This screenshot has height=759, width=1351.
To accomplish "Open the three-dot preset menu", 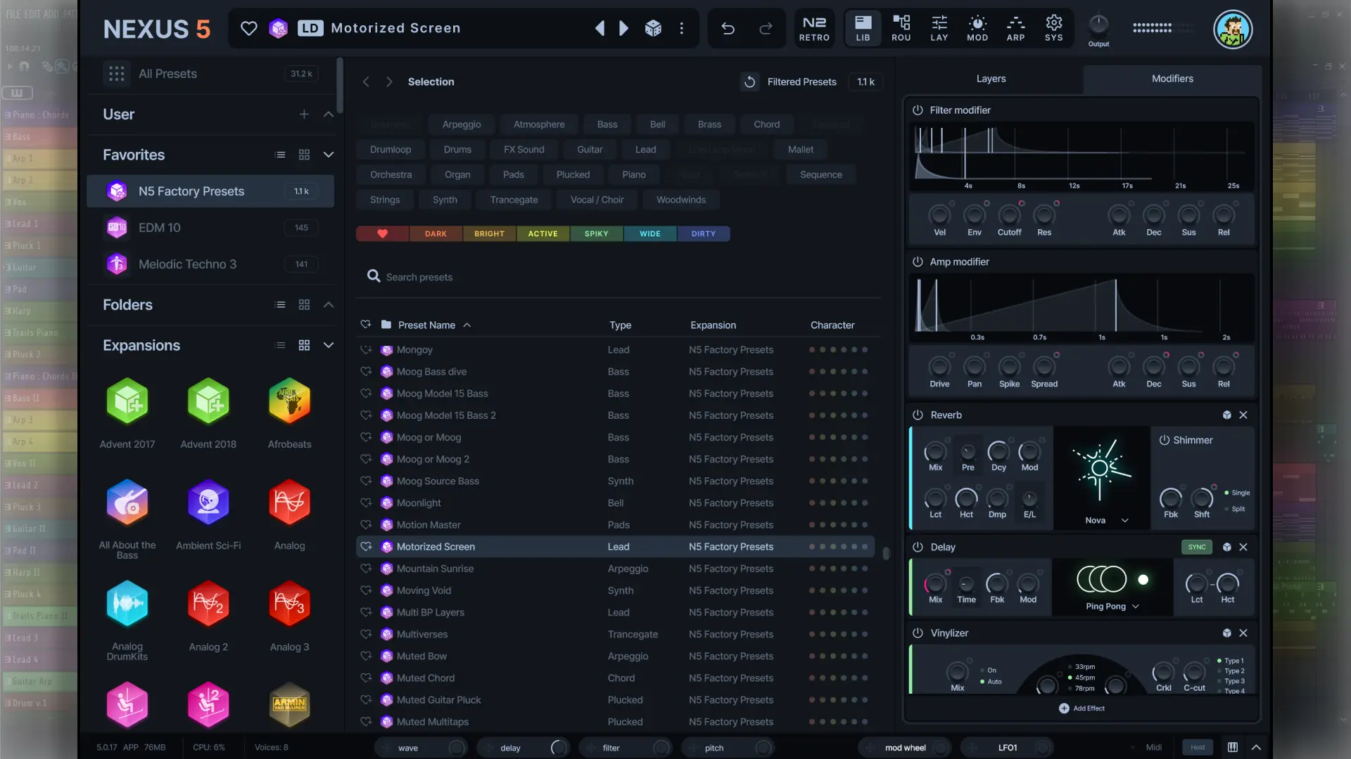I will 681,28.
